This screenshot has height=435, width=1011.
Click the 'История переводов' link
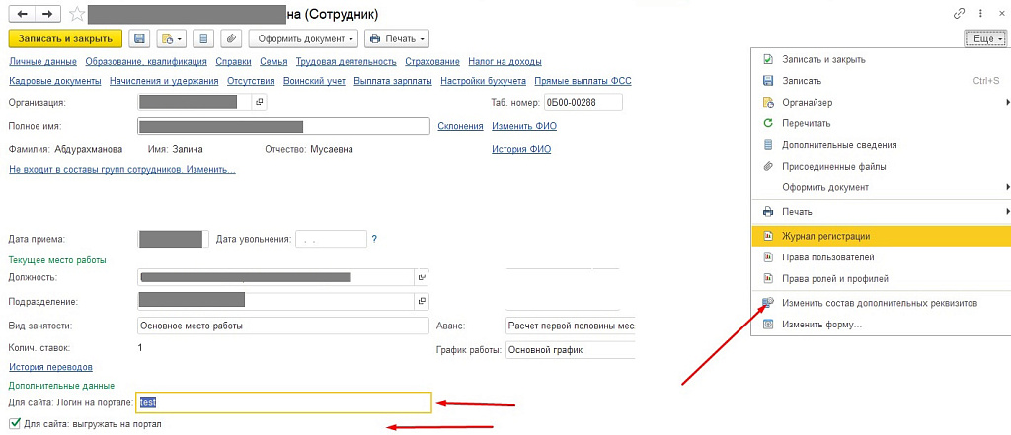(43, 367)
